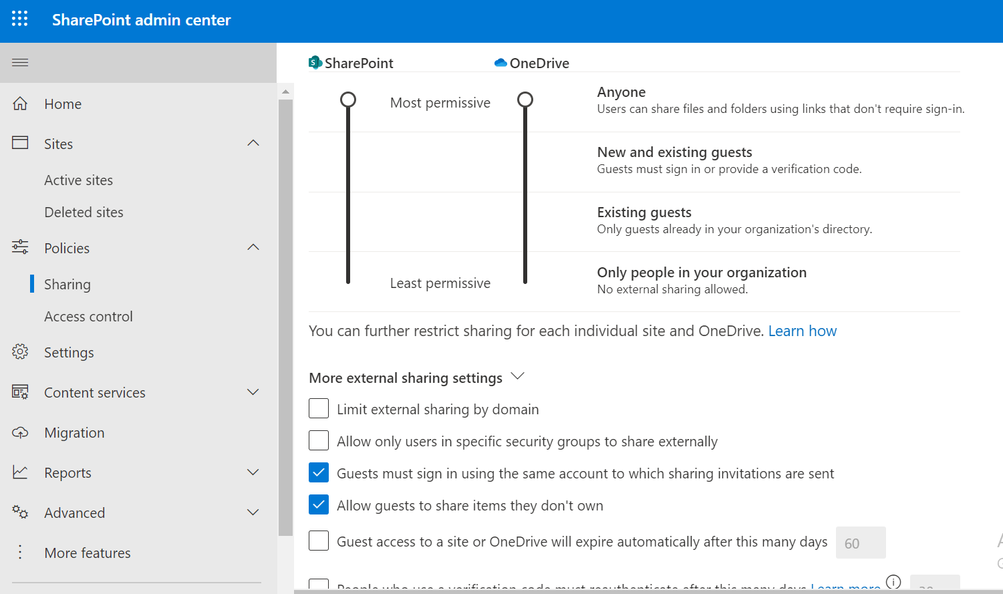Collapse the Policies section chevron
The image size is (1003, 594).
tap(253, 247)
